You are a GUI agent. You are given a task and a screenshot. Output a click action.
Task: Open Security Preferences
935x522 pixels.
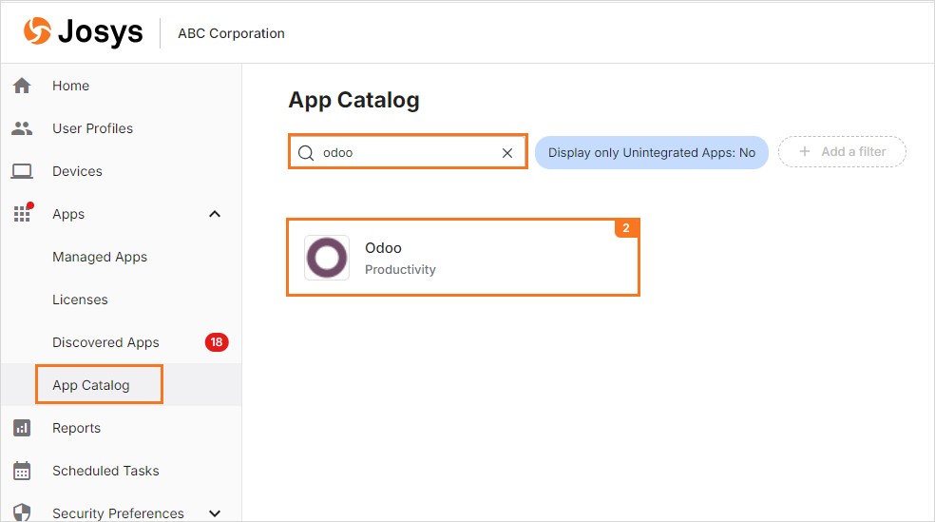click(118, 513)
